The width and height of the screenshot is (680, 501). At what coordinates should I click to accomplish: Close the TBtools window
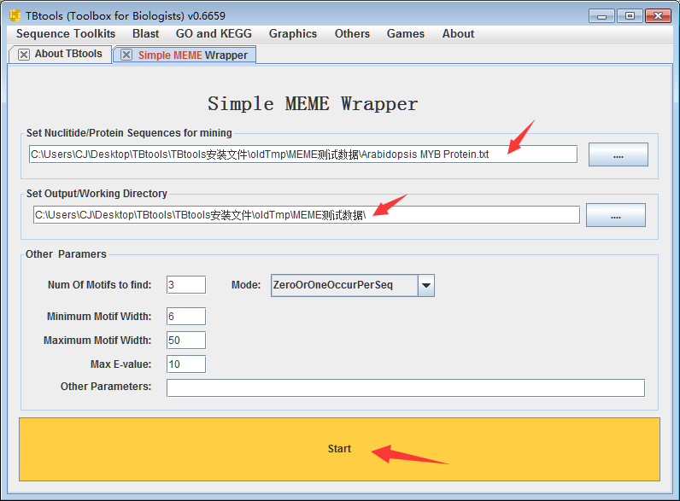pyautogui.click(x=658, y=16)
